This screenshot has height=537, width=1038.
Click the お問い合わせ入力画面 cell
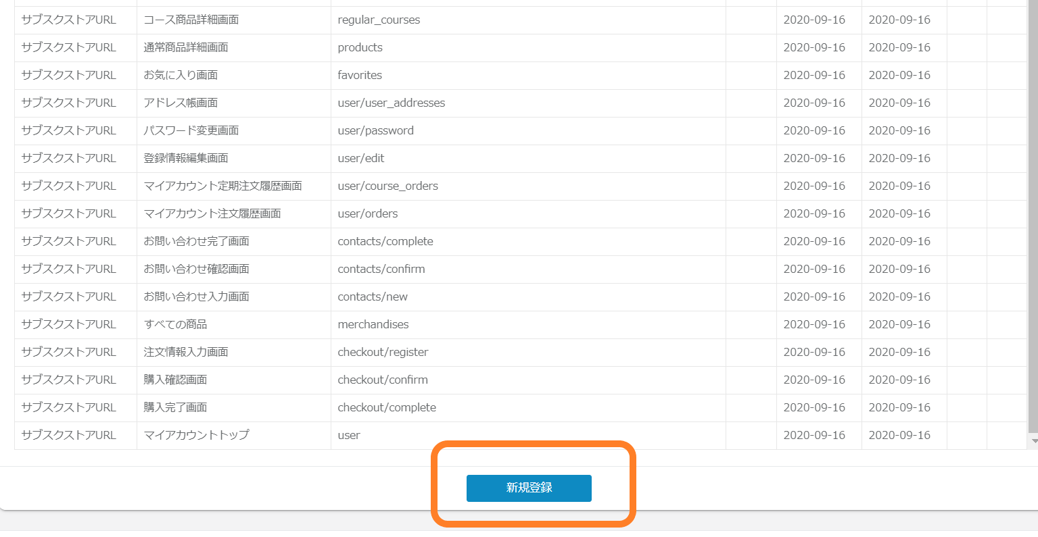click(x=197, y=297)
